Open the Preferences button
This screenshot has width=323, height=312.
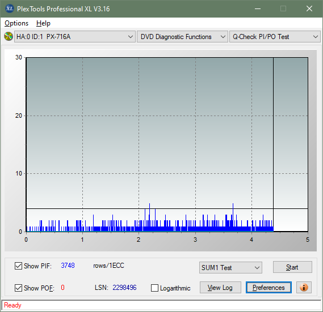pos(269,287)
